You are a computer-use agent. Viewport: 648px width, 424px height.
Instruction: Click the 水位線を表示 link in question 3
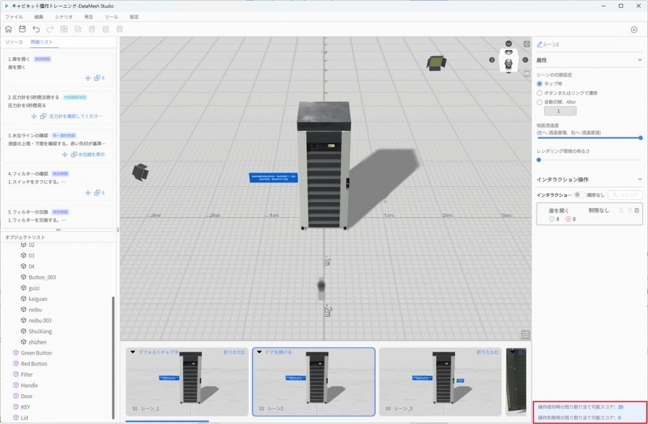91,154
